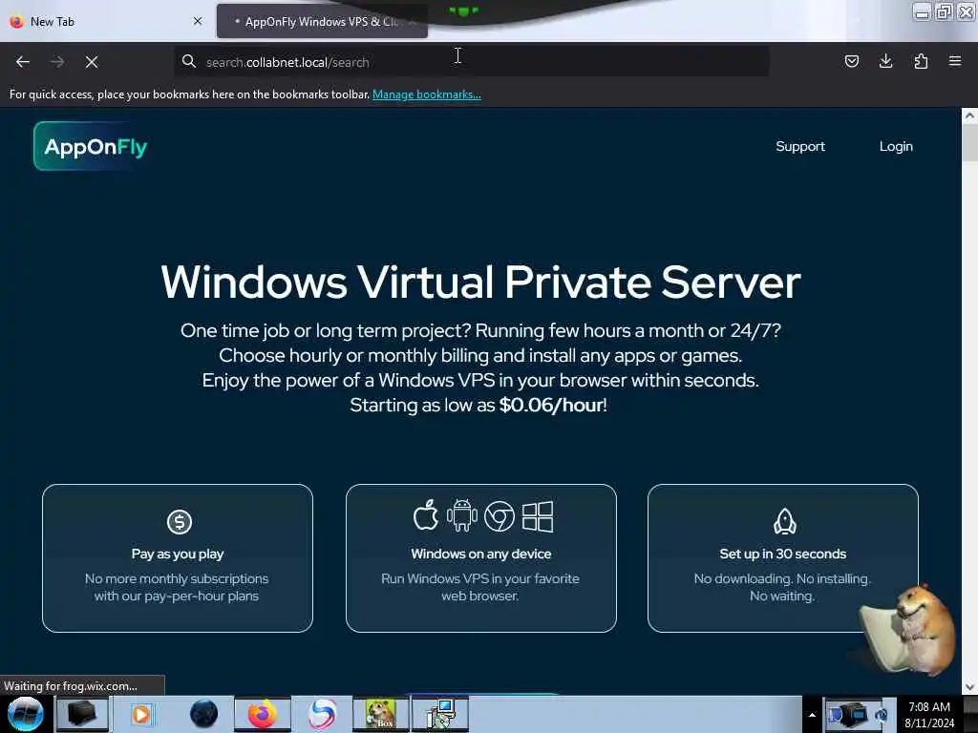
Task: Click the Apple logo icon in device card
Action: coord(426,515)
